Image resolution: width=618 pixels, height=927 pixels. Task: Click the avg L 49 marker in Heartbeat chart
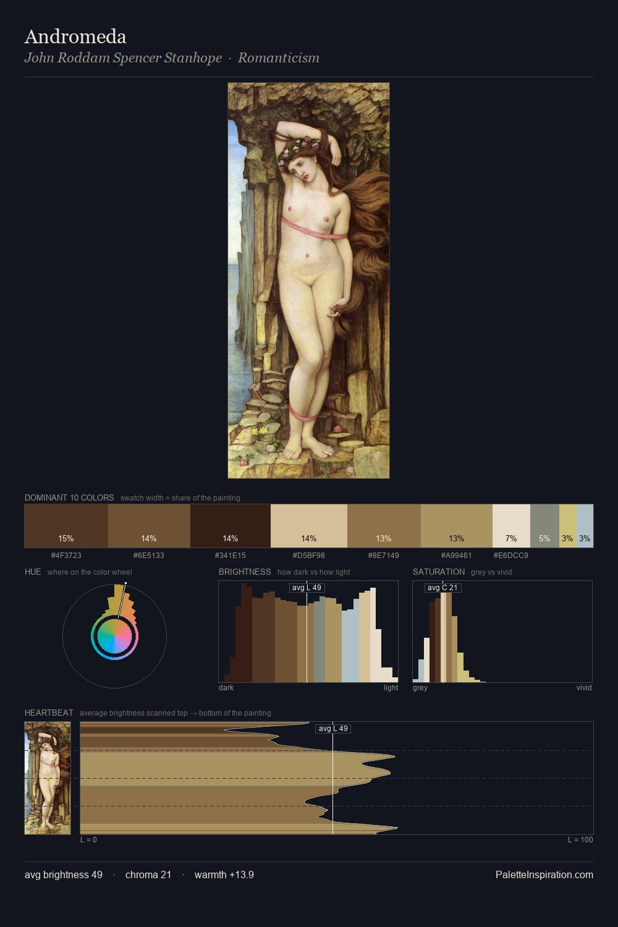tap(333, 729)
